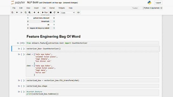The width and height of the screenshot is (173, 97).
Task: Move selected cell up with the arrow
Action: pos(34,13)
